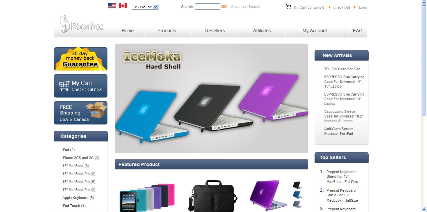Open the iPad category link
Screen dimensions: 427x212
[66, 150]
